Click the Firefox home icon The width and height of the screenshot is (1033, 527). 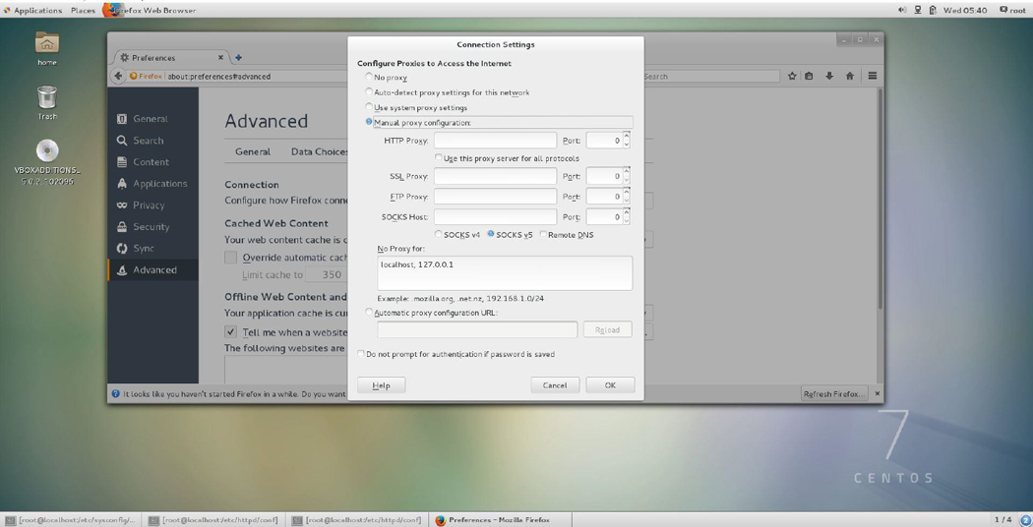pos(850,76)
